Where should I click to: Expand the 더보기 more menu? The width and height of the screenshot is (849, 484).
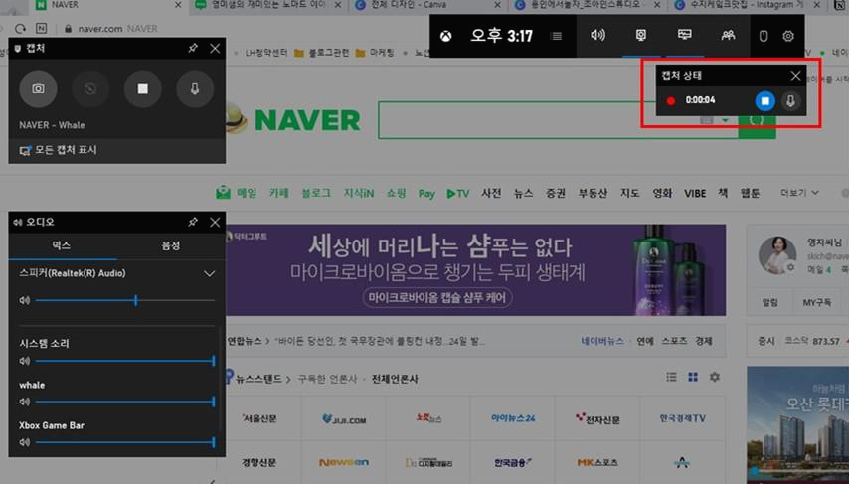click(799, 193)
